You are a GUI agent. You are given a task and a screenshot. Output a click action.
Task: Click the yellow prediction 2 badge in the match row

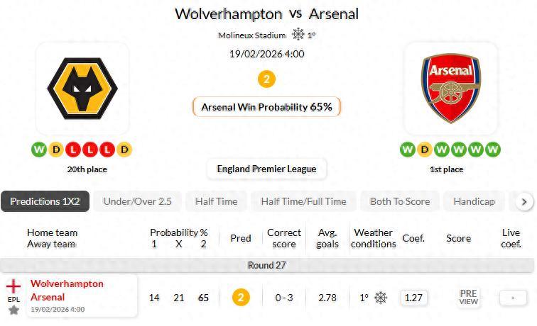pyautogui.click(x=240, y=298)
